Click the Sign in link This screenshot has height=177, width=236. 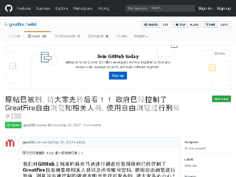[x=205, y=9]
